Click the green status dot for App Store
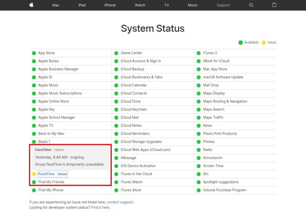The height and width of the screenshot is (214, 306). pyautogui.click(x=34, y=53)
